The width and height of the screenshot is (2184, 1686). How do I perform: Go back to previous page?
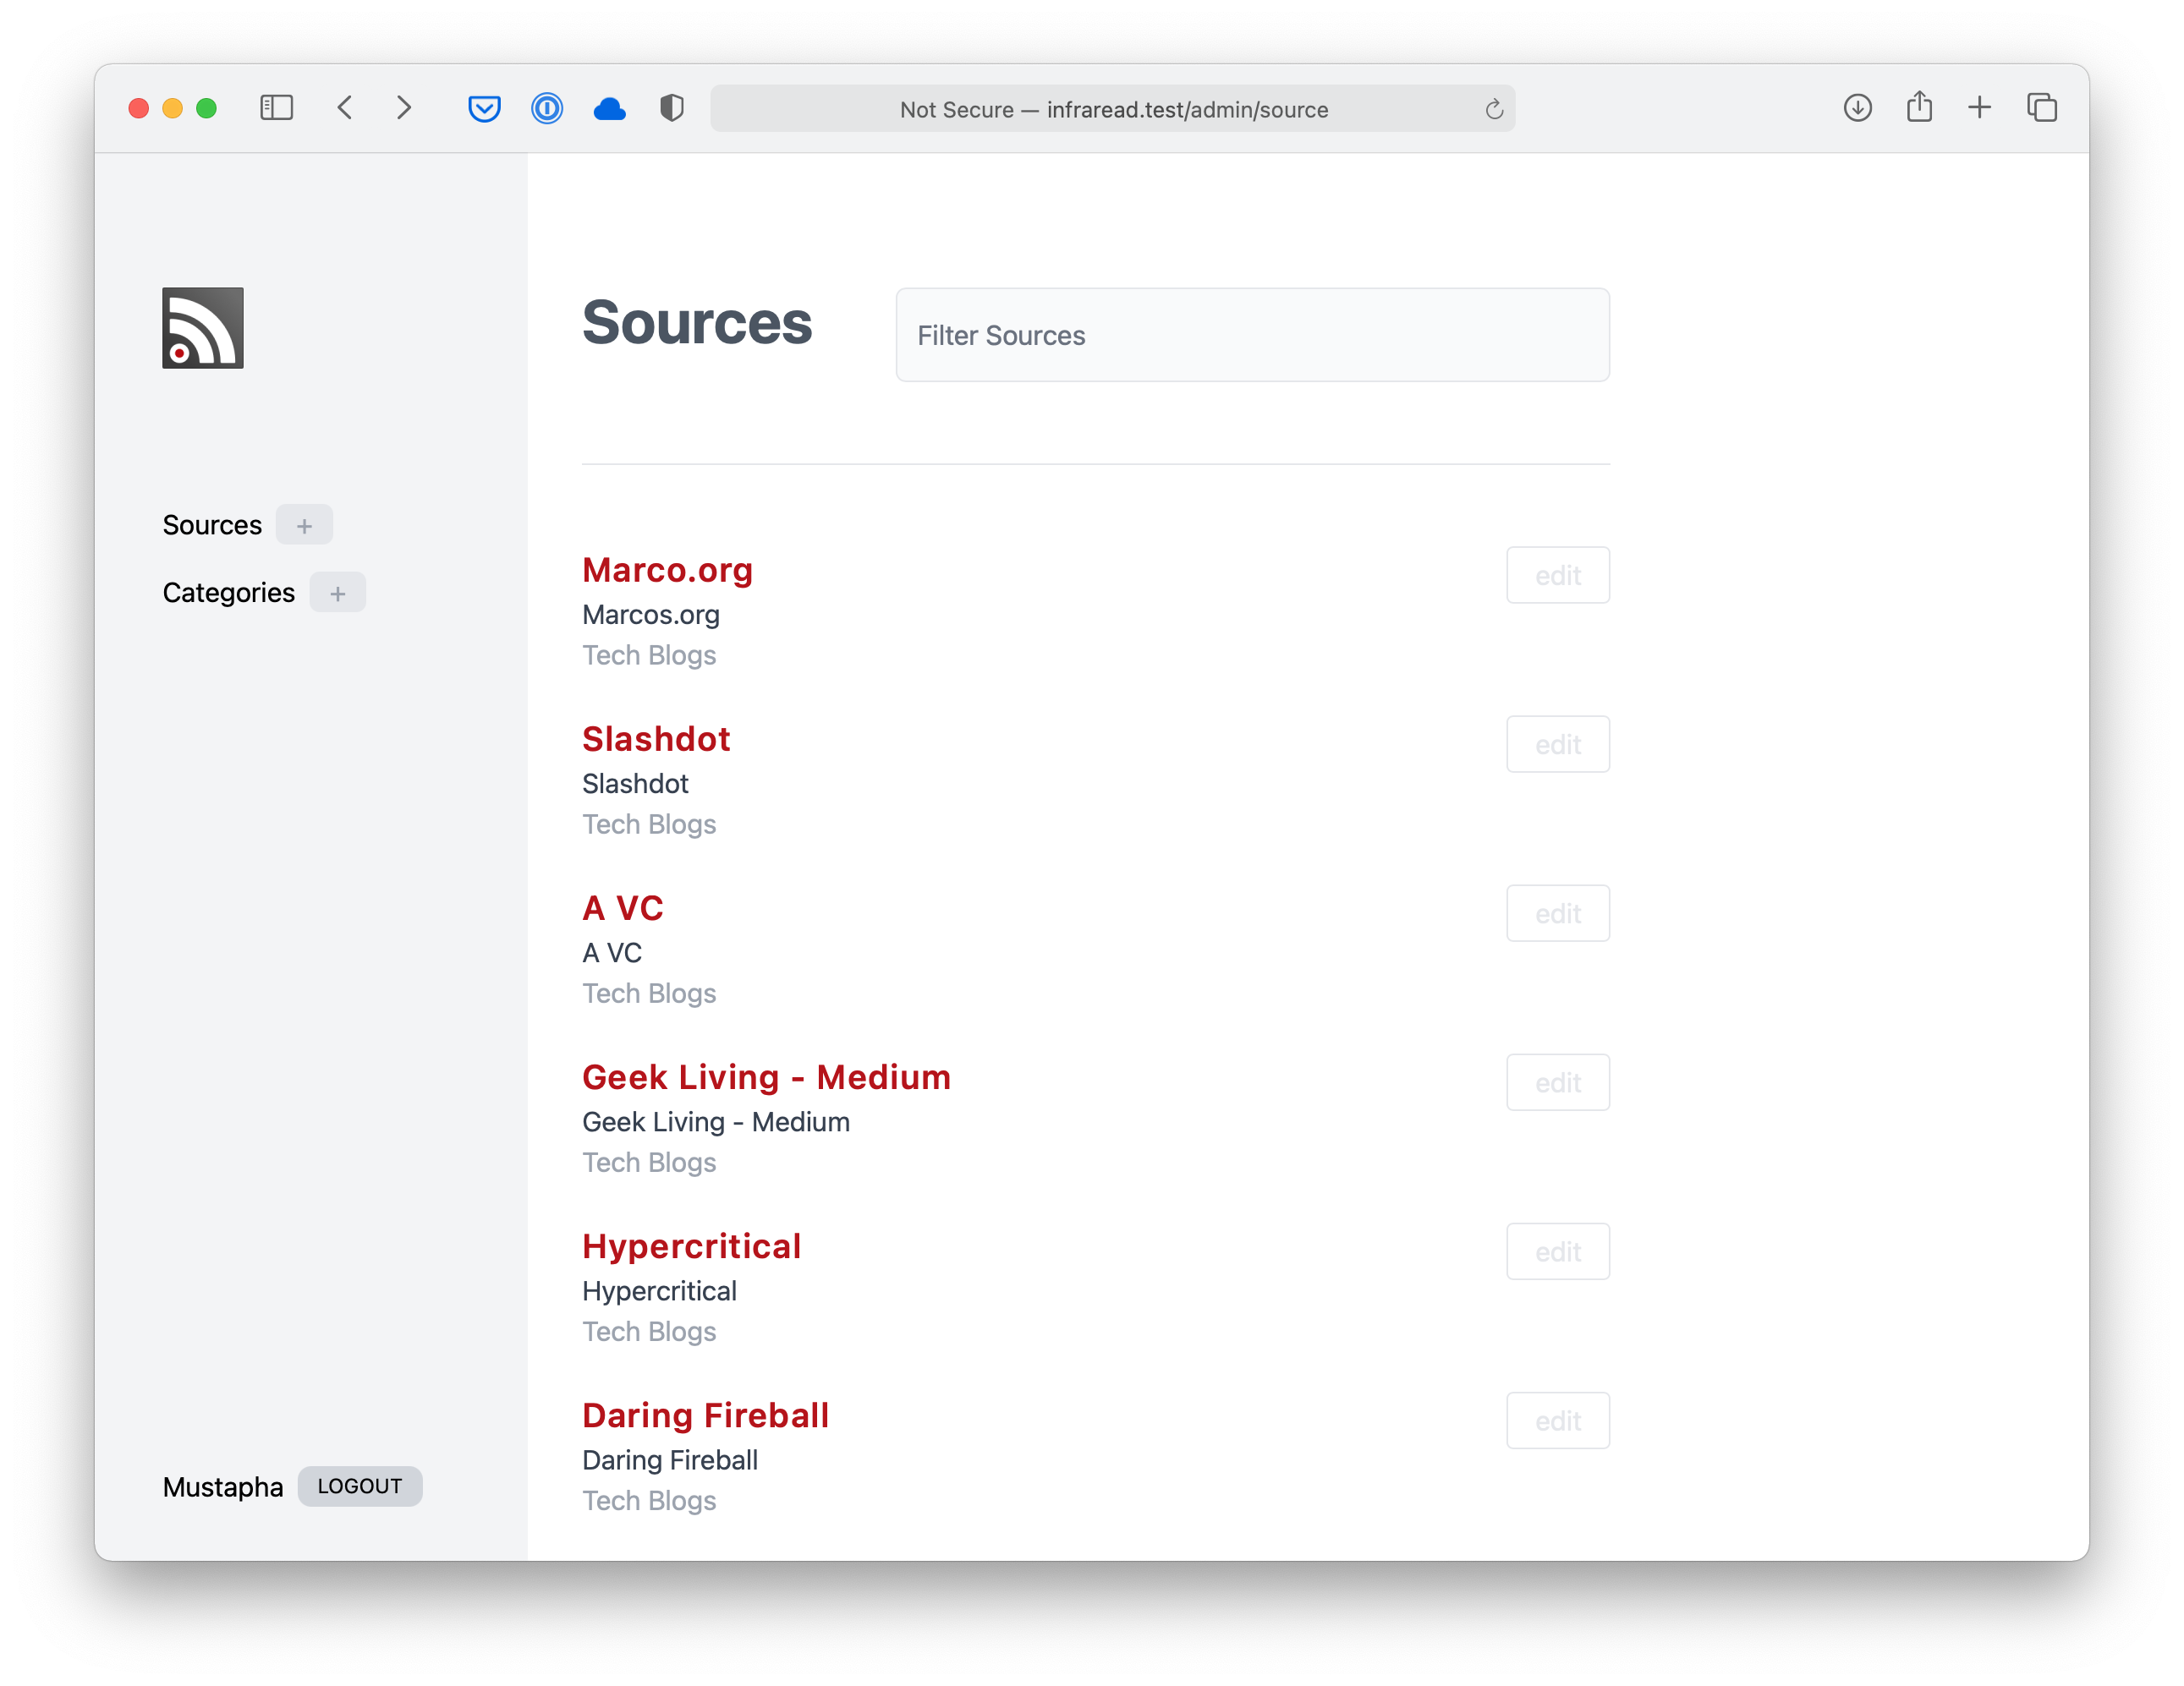[x=345, y=108]
